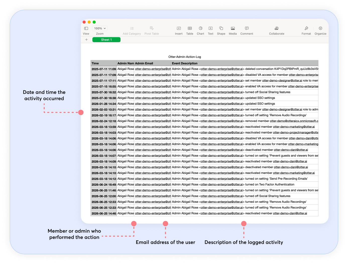Select the Time column header
This screenshot has height=264, width=348.
click(103, 63)
